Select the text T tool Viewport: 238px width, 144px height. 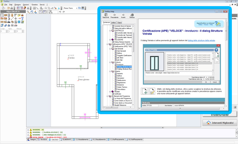[22, 18]
